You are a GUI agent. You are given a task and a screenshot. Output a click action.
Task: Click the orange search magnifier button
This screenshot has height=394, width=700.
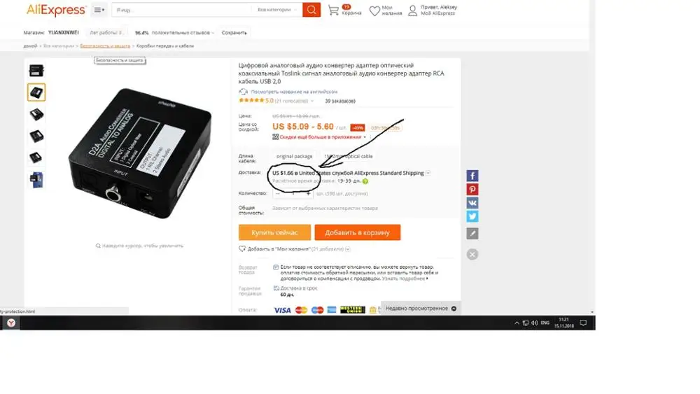point(311,10)
